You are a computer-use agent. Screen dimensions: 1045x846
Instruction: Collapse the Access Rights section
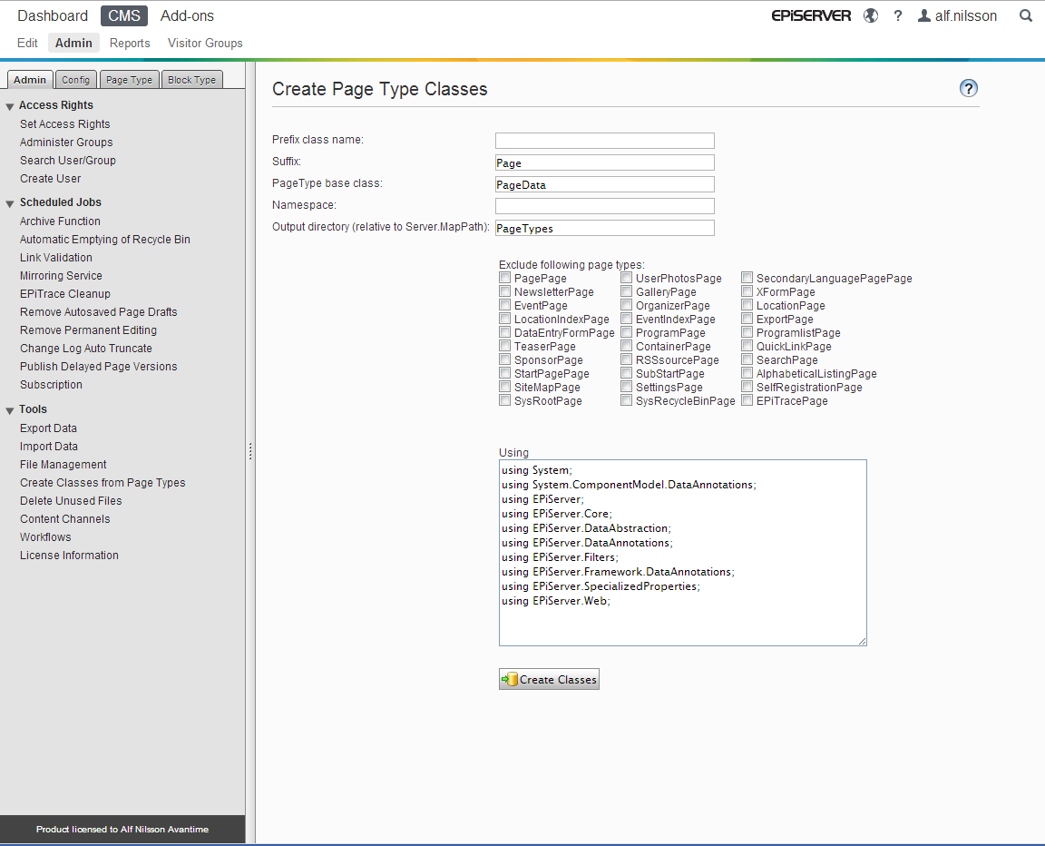pyautogui.click(x=10, y=106)
